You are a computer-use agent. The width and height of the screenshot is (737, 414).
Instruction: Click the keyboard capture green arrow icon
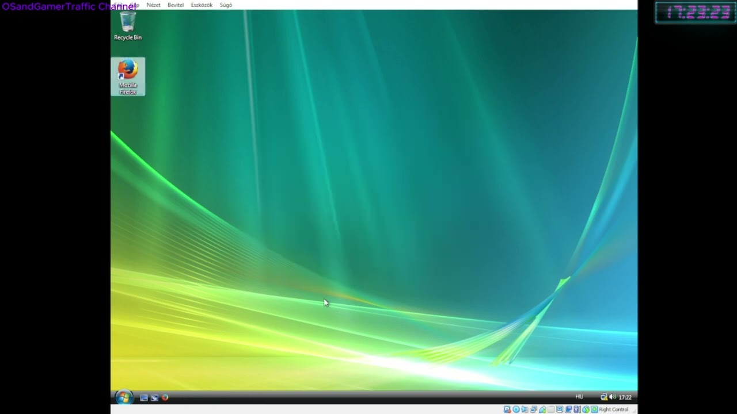[594, 409]
